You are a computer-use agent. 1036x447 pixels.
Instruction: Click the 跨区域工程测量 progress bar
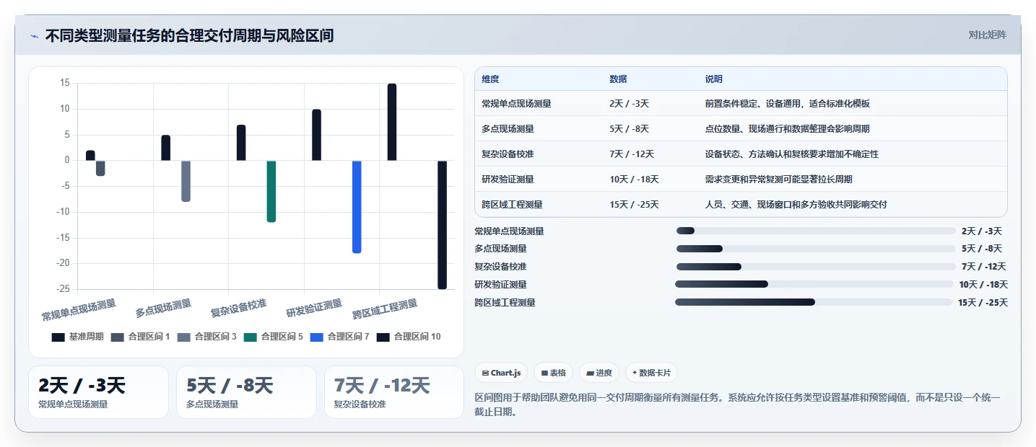click(x=814, y=302)
